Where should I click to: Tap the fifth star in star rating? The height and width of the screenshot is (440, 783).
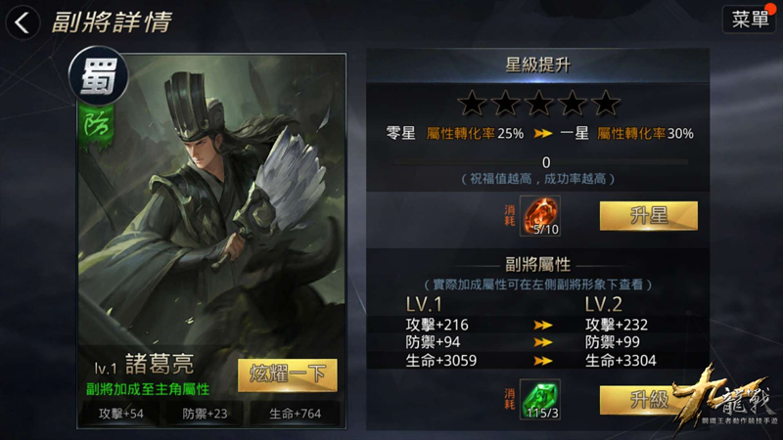click(x=606, y=104)
